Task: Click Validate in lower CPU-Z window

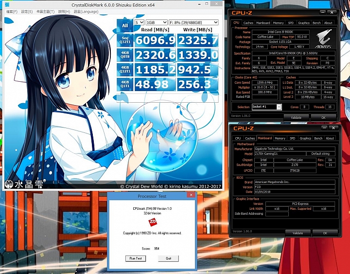Action: pos(298,233)
